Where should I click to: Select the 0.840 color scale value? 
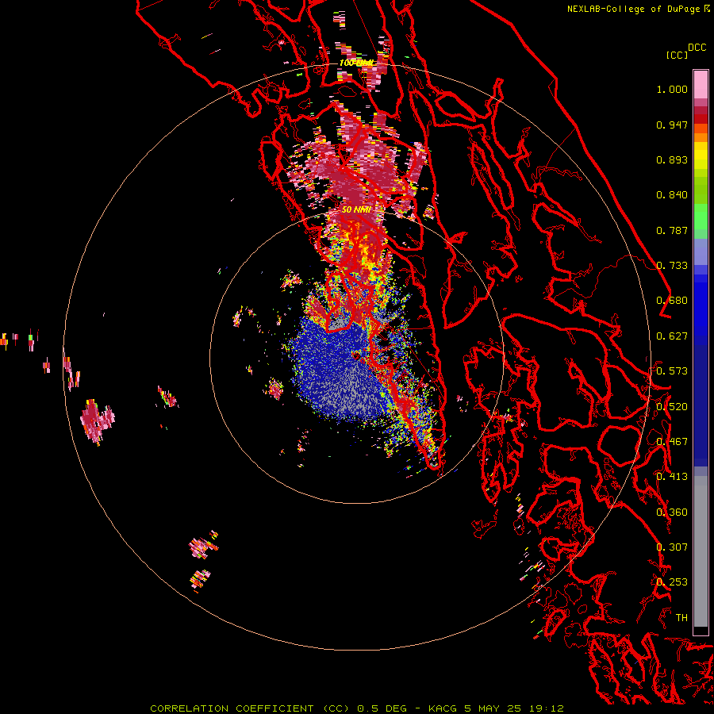(672, 195)
